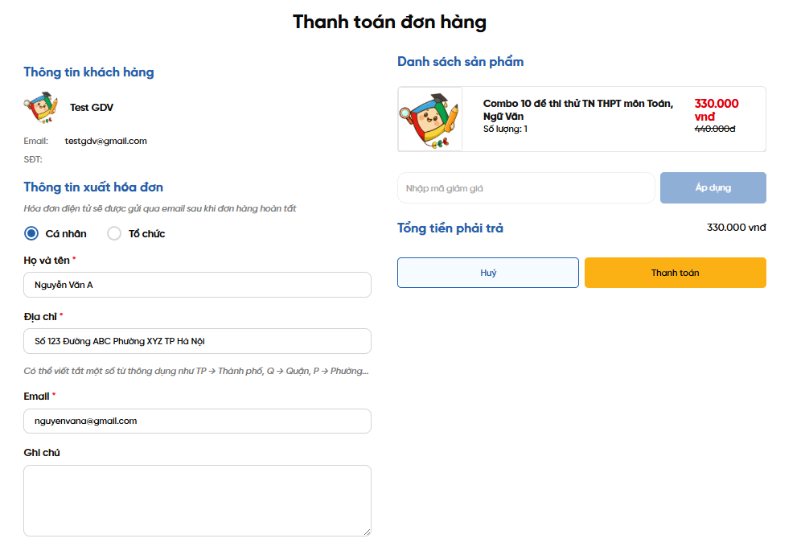Select the Cá nhân radio option
805x555 pixels.
point(31,233)
